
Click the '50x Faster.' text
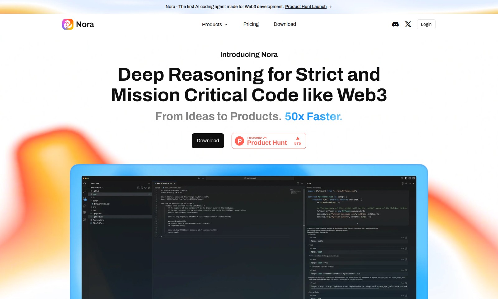313,116
